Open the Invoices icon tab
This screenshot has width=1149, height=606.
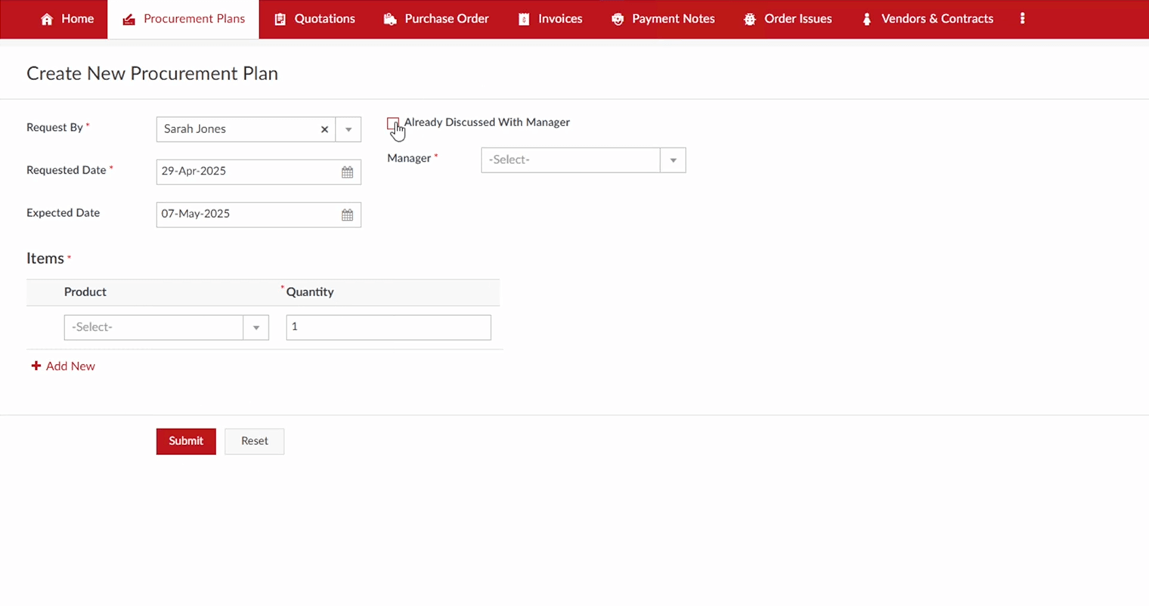(x=524, y=18)
